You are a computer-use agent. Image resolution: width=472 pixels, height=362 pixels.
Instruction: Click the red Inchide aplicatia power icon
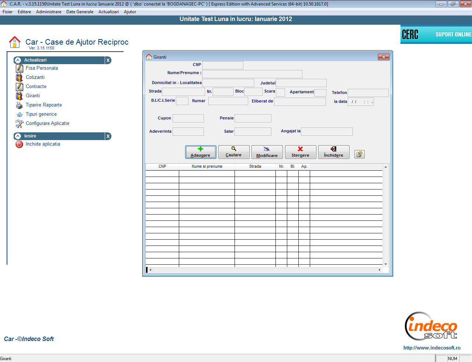pyautogui.click(x=19, y=145)
